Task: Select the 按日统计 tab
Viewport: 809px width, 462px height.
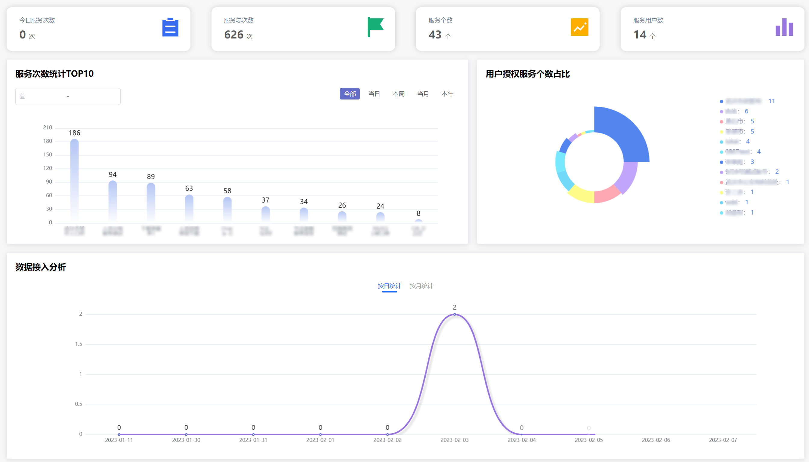Action: [389, 286]
